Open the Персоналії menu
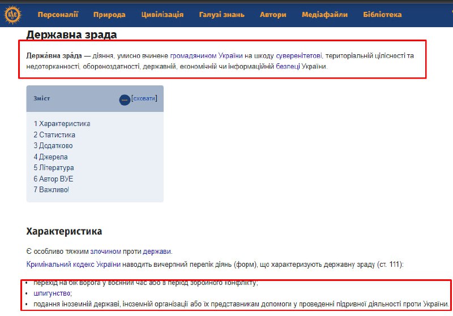This screenshot has height=316, width=453. point(58,15)
